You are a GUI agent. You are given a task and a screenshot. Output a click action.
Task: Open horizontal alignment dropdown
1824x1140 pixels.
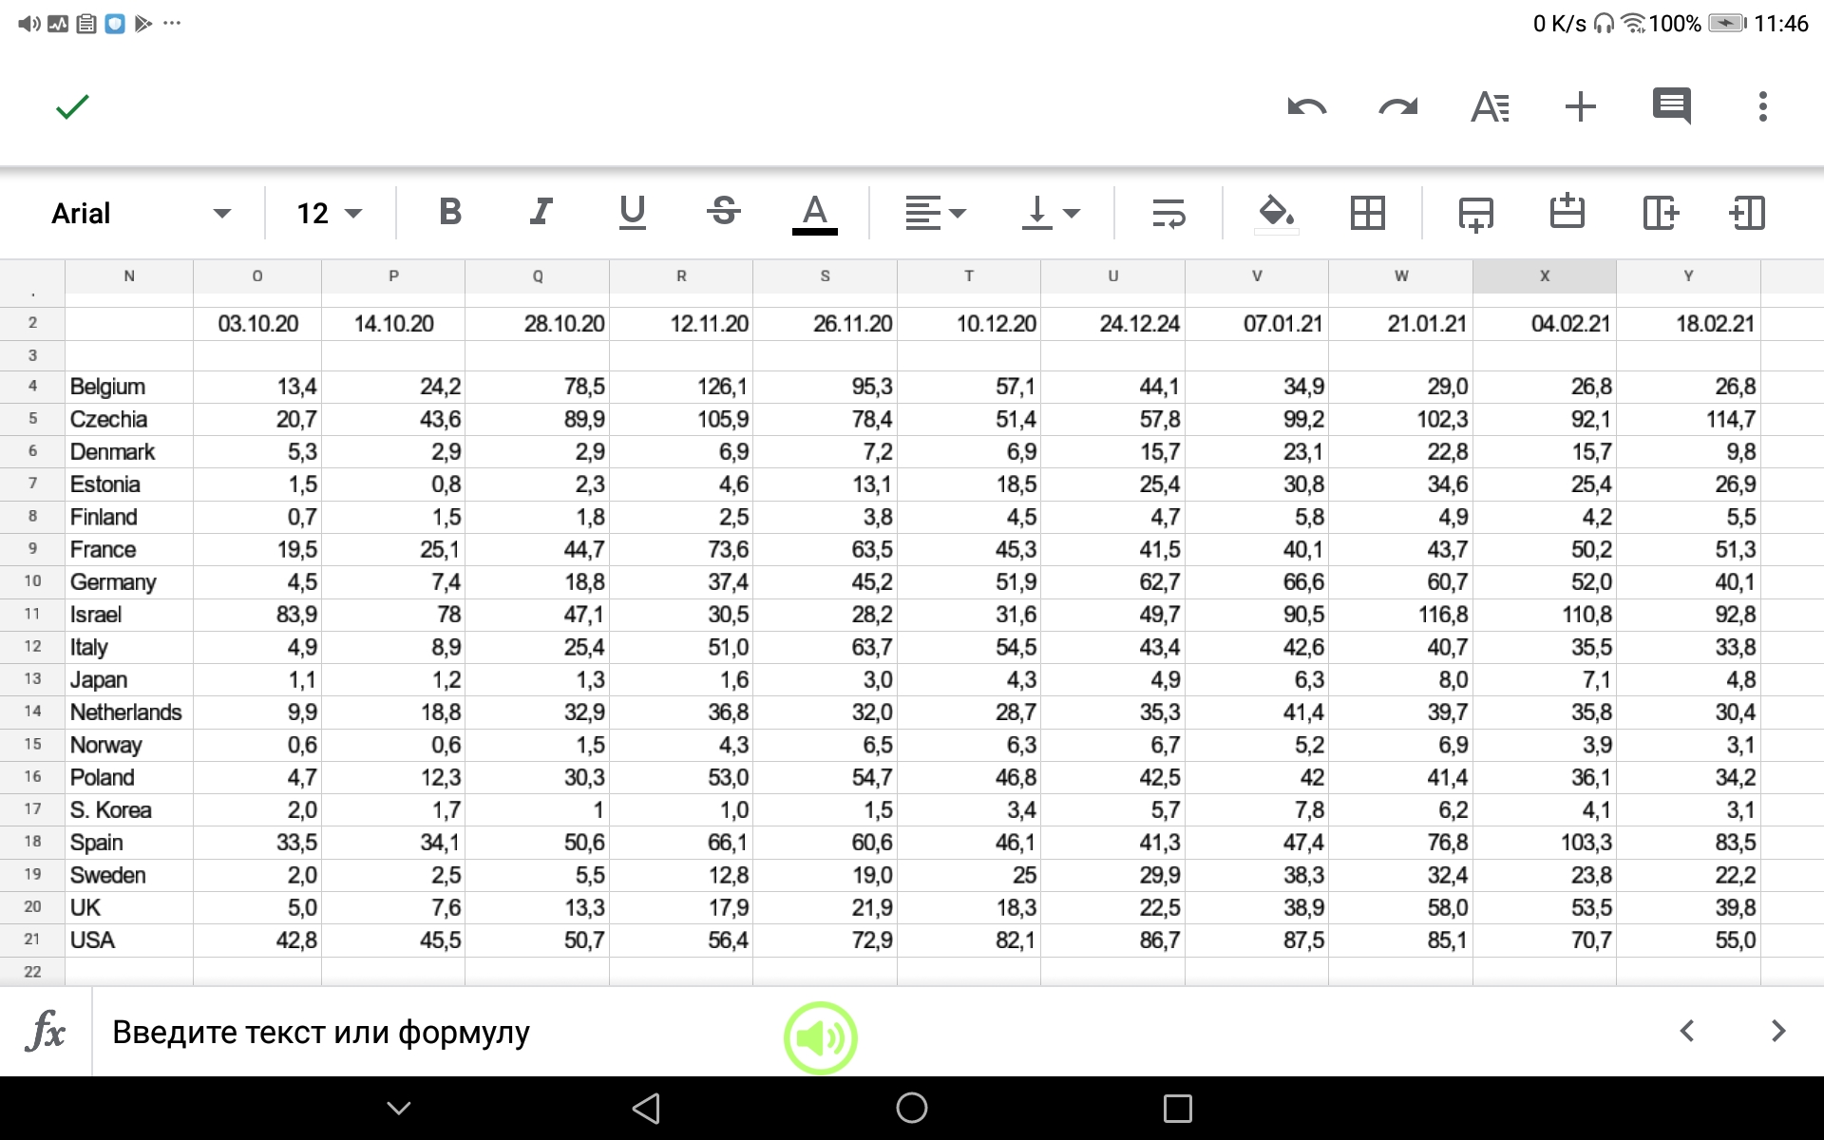pos(935,213)
